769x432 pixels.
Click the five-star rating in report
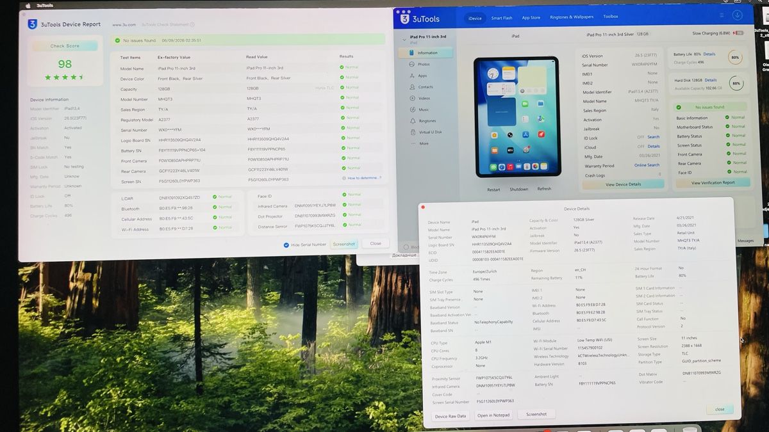pos(64,77)
